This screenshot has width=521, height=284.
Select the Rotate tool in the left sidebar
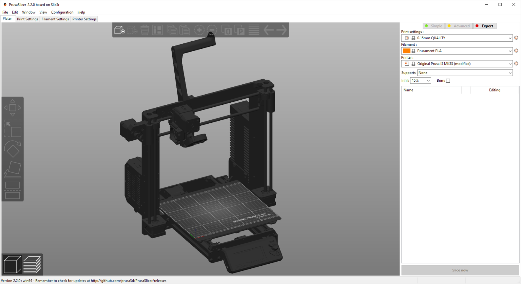coord(13,149)
